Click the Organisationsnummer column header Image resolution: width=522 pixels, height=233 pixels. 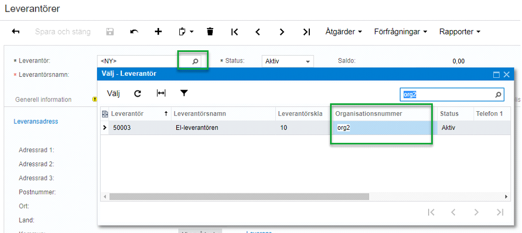click(x=384, y=114)
